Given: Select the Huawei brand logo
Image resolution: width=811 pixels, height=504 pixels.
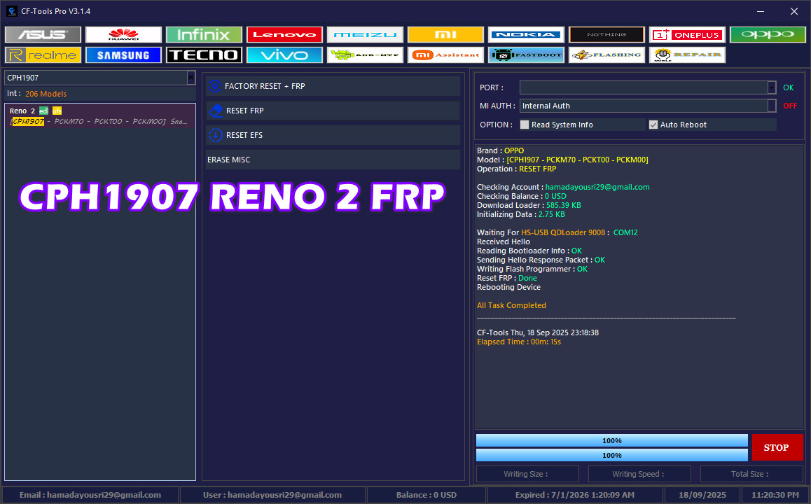Looking at the screenshot, I should click(x=124, y=34).
